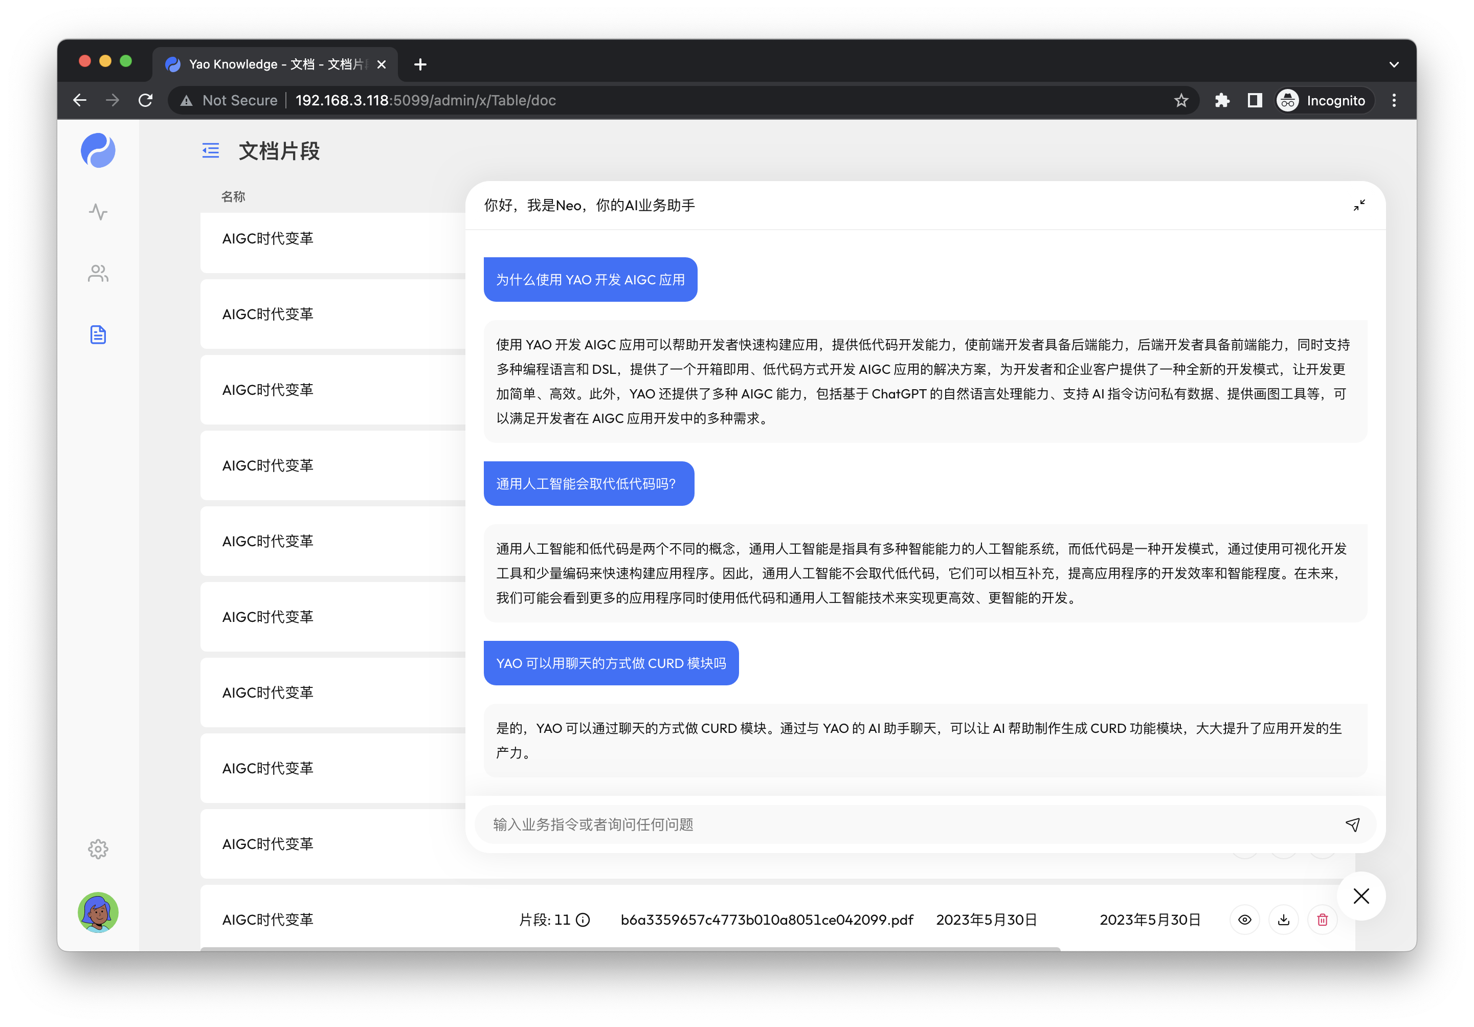Click the browser forward arrow
The height and width of the screenshot is (1027, 1474).
click(x=113, y=100)
